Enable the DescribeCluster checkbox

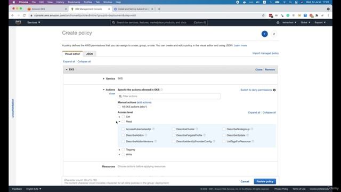pyautogui.click(x=174, y=129)
